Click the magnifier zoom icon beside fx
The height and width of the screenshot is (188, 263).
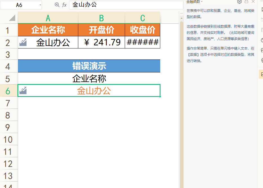57,5
